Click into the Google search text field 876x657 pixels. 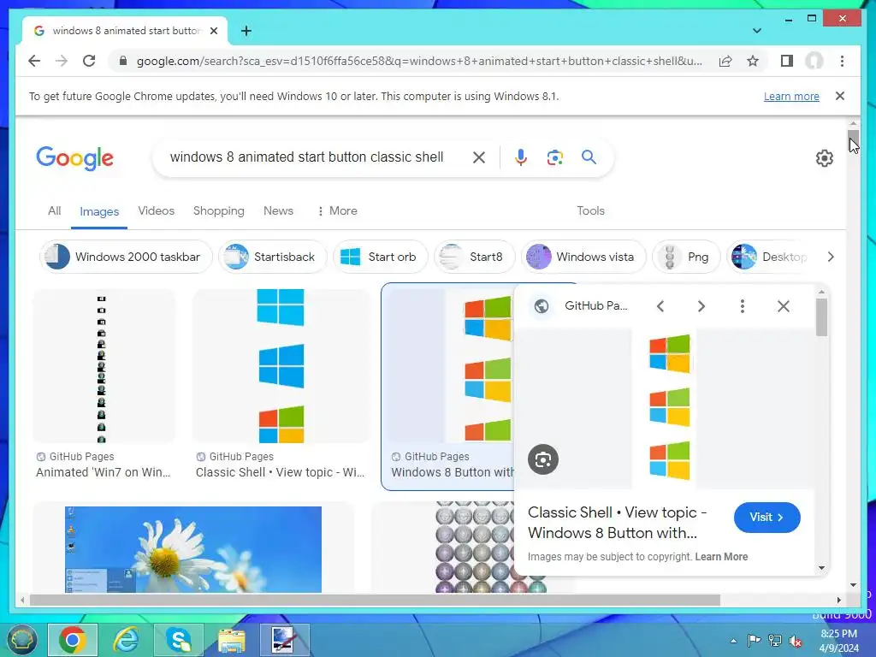[307, 157]
